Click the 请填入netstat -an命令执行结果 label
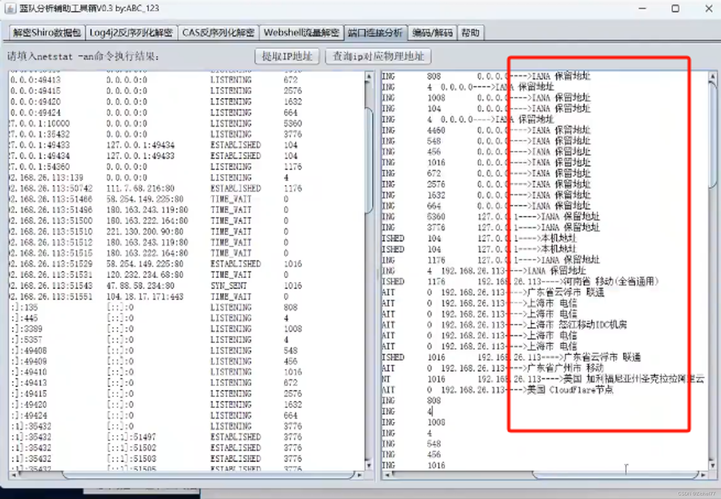This screenshot has height=499, width=721. 83,56
